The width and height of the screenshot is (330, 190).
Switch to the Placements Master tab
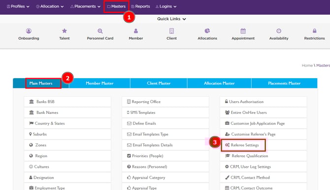click(x=284, y=83)
